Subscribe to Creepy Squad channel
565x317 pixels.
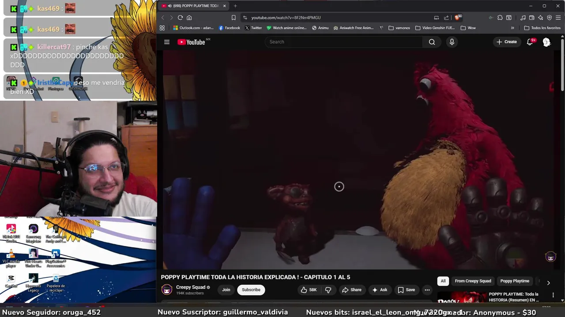pos(251,290)
